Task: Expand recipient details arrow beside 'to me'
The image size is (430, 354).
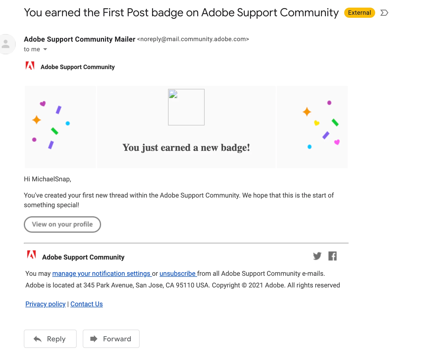Action: tap(45, 49)
